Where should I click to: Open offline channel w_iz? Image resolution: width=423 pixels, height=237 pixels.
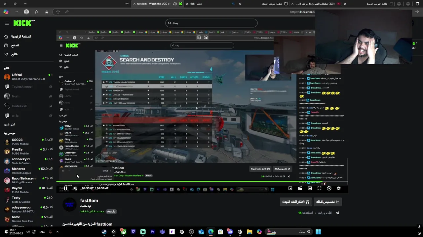click(28, 116)
